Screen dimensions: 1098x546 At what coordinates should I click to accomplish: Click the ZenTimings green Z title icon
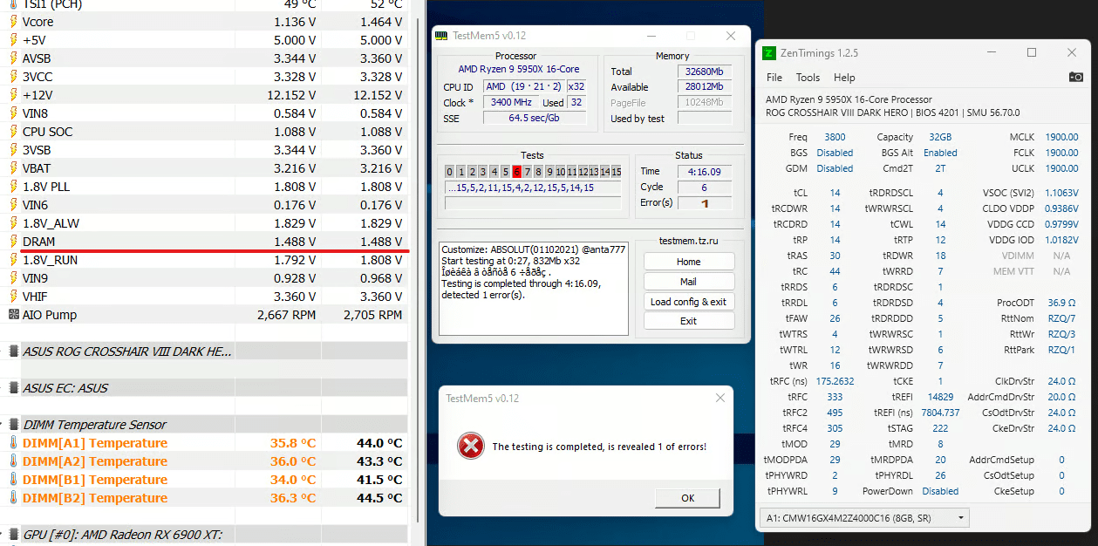pos(769,53)
